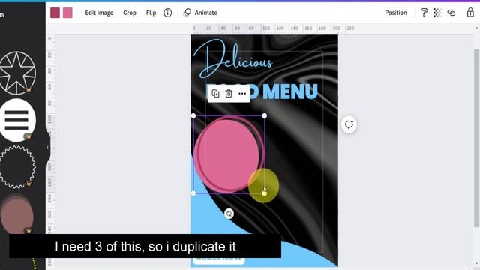Click the rotate handle below the circle
Screen dimensions: 480x270
(229, 214)
